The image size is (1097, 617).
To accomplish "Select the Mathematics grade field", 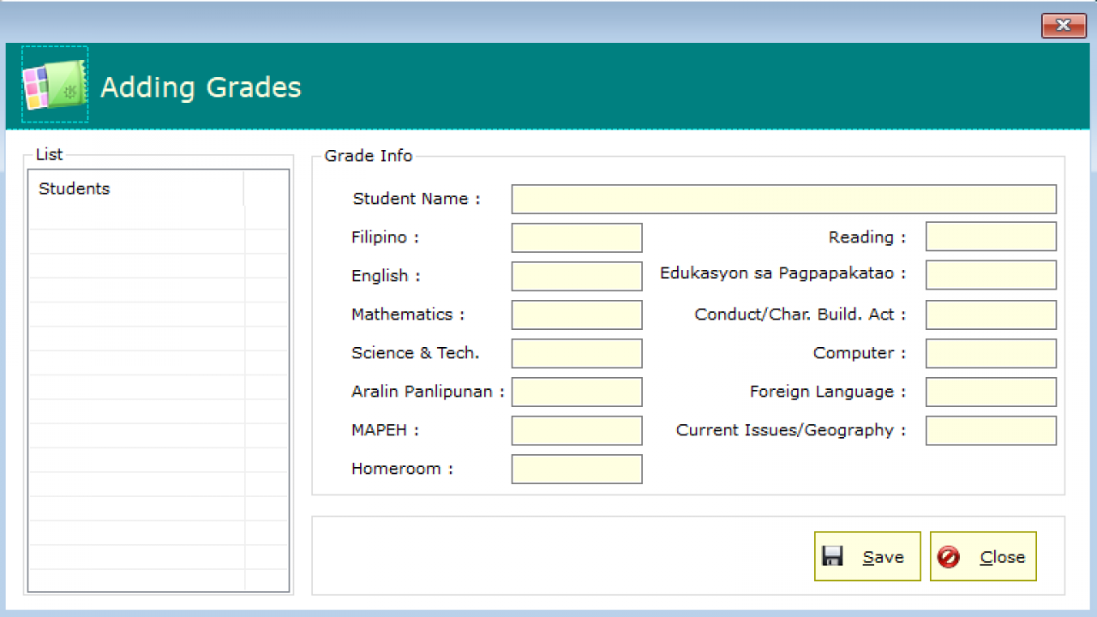I will tap(577, 314).
